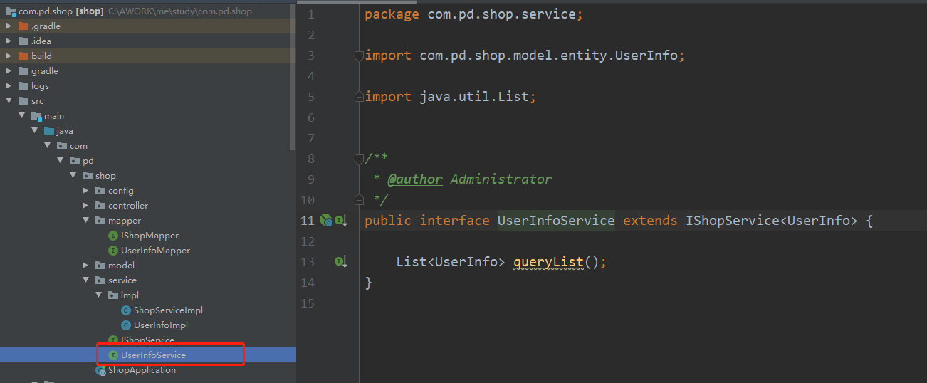Click the UserInfoImpl class icon

point(126,325)
